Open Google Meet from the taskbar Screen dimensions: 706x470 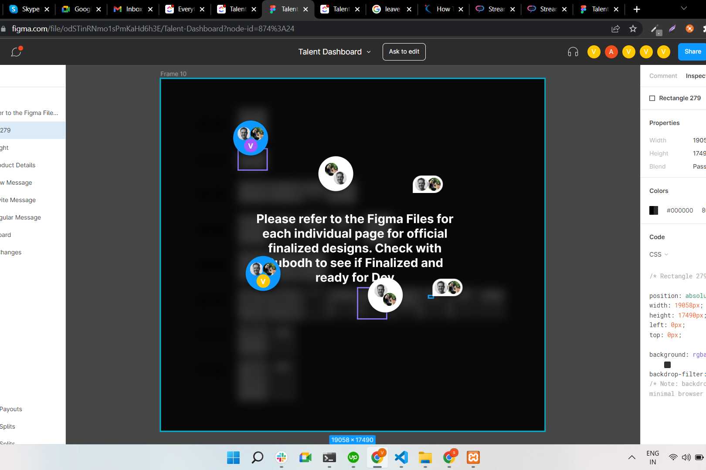pyautogui.click(x=305, y=457)
